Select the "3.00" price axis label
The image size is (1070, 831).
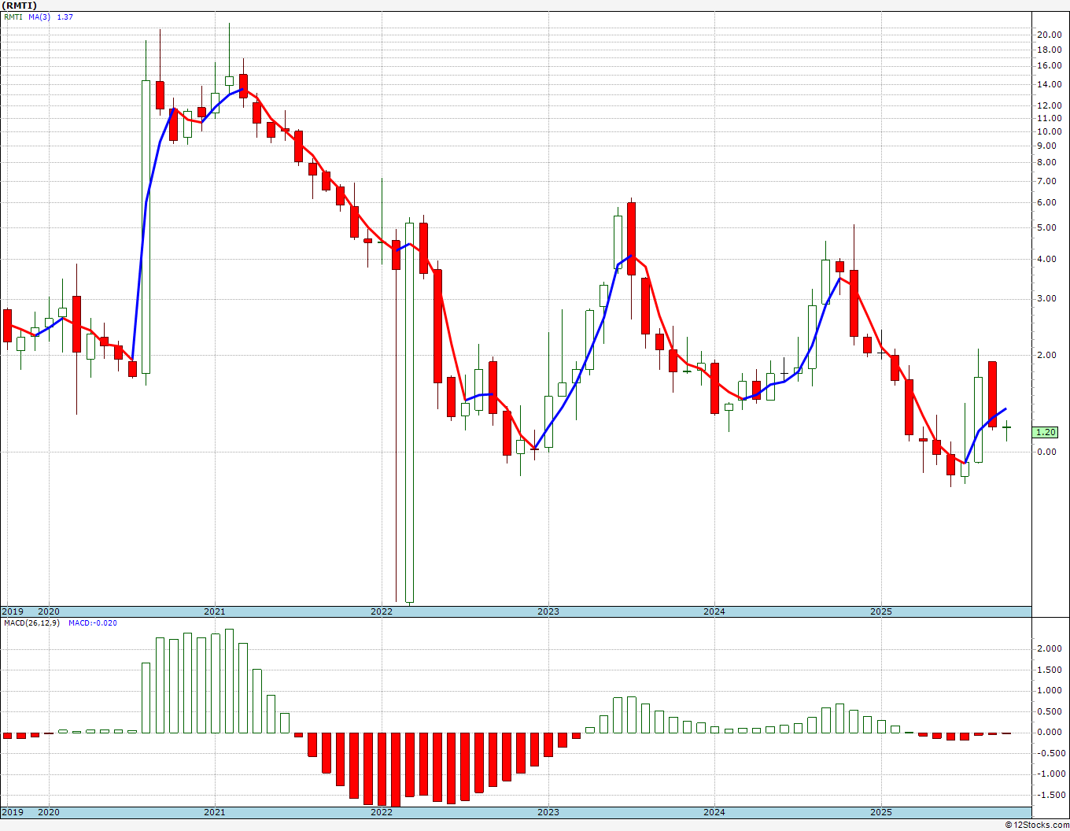click(x=1047, y=298)
